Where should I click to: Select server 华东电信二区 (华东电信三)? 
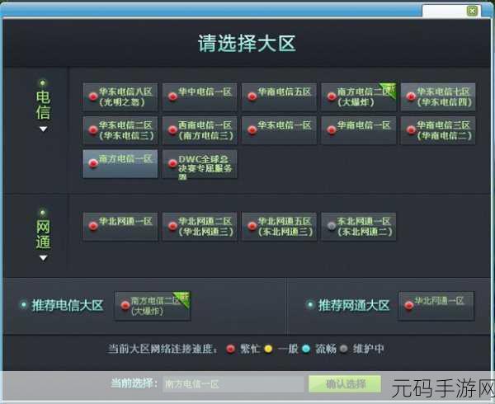tap(120, 130)
